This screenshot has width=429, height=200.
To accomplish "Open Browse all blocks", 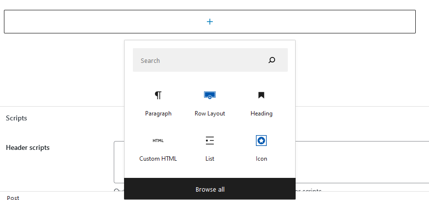I will coord(210,189).
